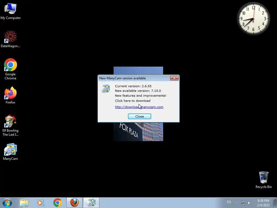The width and height of the screenshot is (277, 208).
Task: Click the Windows Start orb
Action: 7,203
